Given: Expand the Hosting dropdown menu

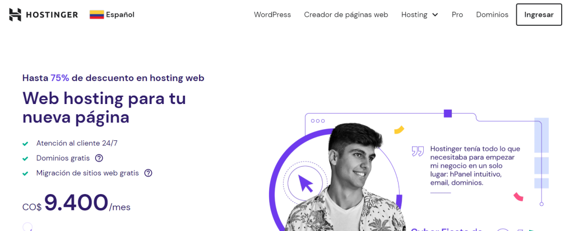Looking at the screenshot, I should point(419,15).
